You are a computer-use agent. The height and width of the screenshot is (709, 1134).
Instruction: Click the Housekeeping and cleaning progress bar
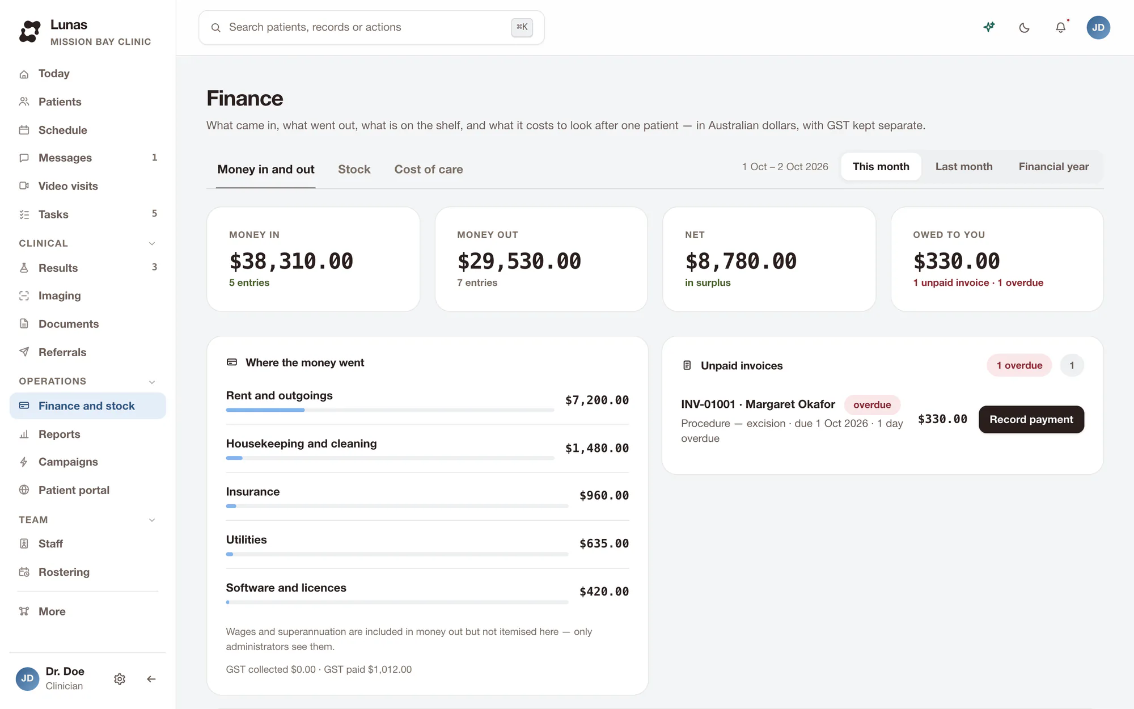390,458
